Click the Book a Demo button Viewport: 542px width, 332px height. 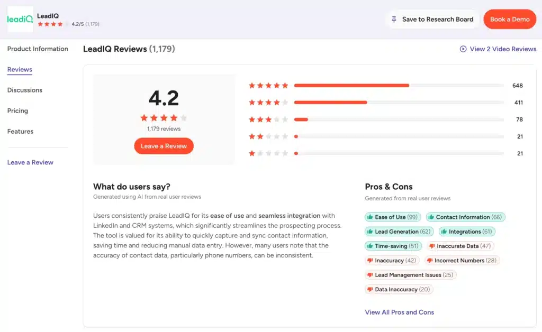point(510,20)
